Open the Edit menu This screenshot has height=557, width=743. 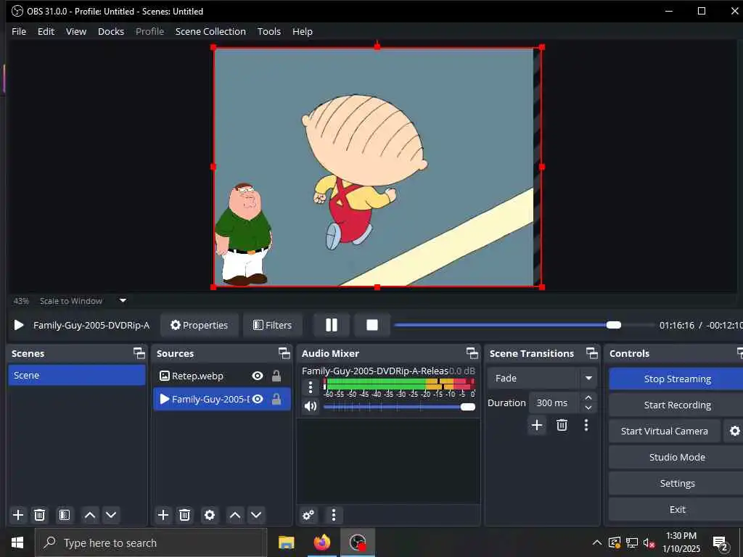click(x=46, y=31)
